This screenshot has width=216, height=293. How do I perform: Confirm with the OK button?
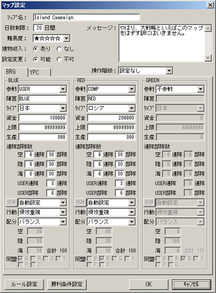tap(148, 284)
